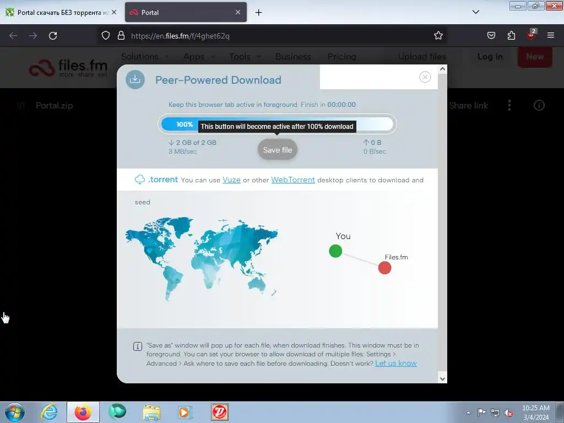Click the dialog scrollbar down arrow
The width and height of the screenshot is (564, 423).
tap(442, 378)
